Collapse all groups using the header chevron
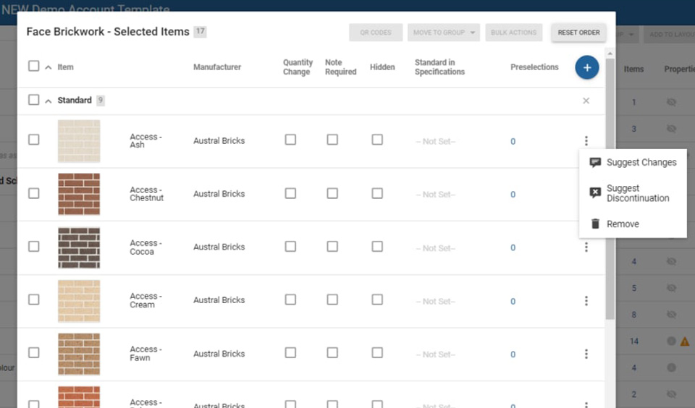The height and width of the screenshot is (408, 695). [x=49, y=67]
